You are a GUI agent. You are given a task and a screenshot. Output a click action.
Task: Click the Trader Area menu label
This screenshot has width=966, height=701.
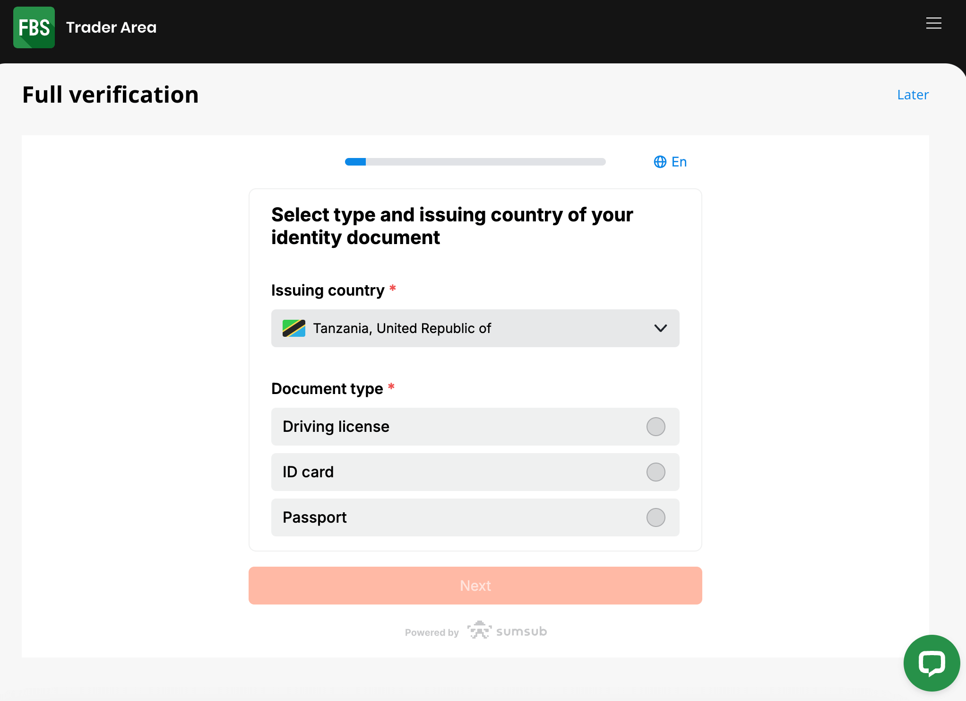(x=111, y=27)
